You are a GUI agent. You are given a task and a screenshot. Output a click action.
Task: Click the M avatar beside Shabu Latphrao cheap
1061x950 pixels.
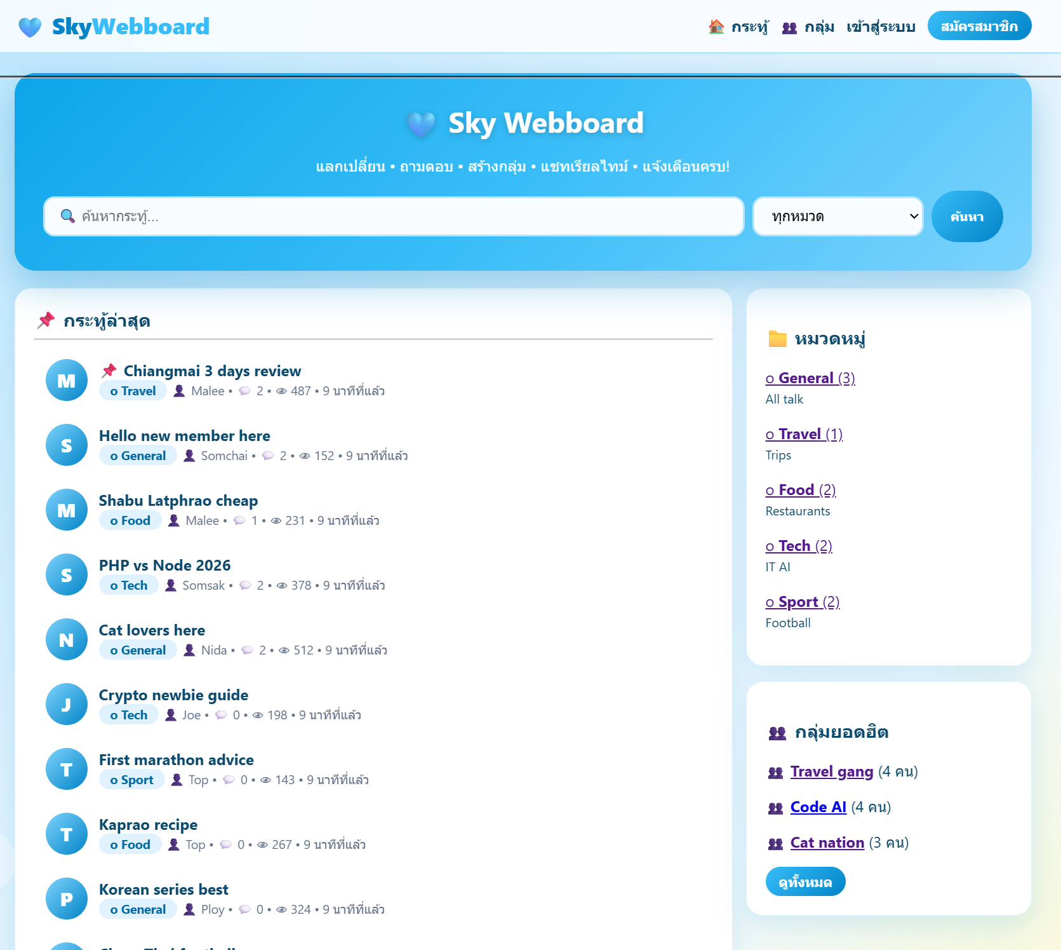67,510
